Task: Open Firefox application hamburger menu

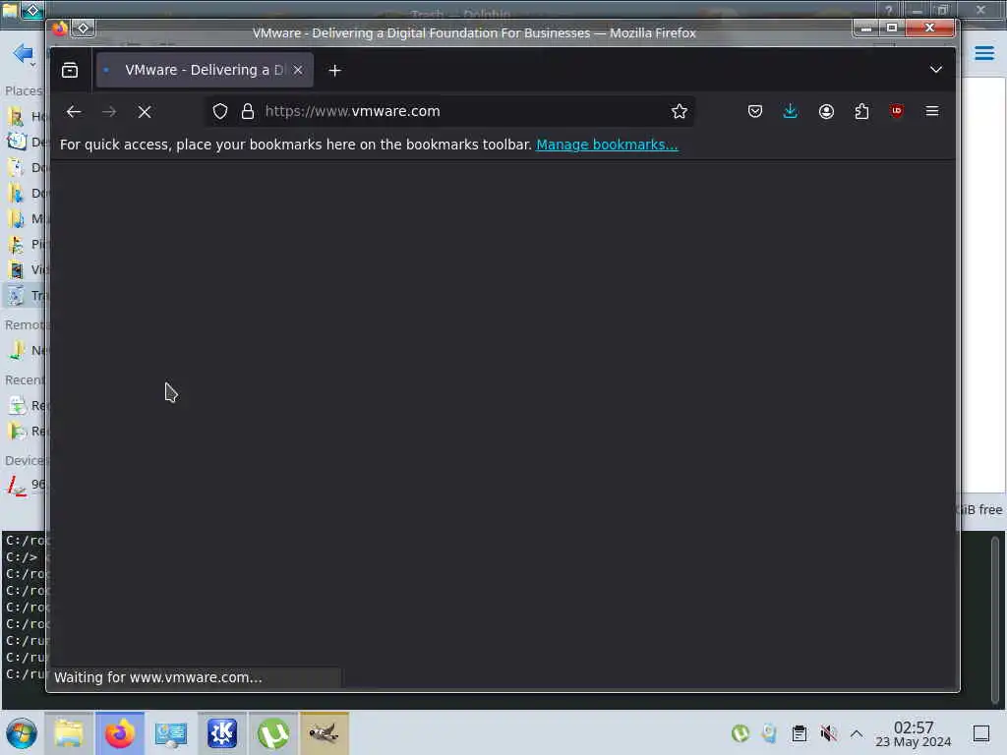Action: point(932,111)
